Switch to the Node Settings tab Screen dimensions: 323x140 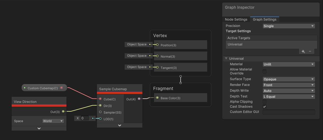pyautogui.click(x=236, y=20)
